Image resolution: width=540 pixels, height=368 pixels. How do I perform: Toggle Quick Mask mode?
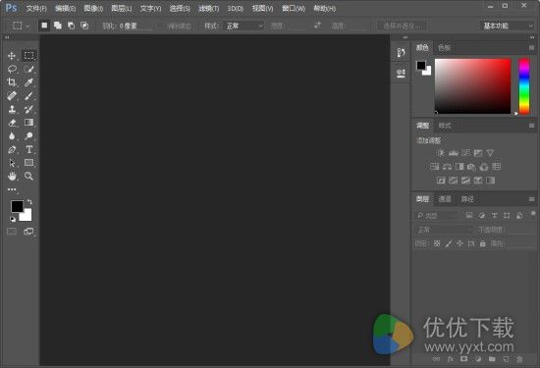(12, 232)
